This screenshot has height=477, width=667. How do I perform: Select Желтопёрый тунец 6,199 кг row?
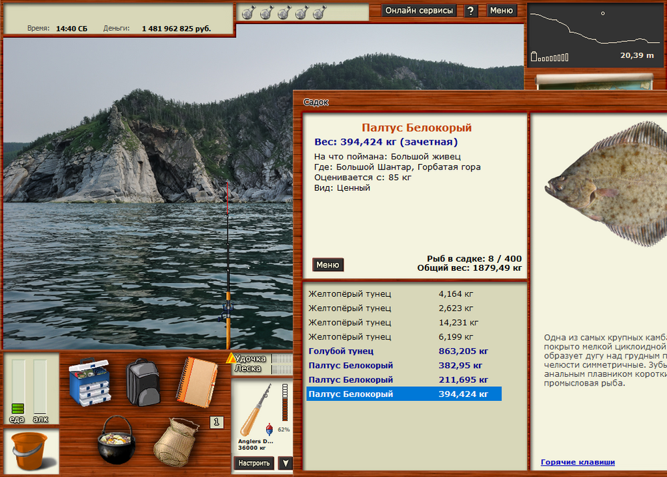tap(404, 337)
